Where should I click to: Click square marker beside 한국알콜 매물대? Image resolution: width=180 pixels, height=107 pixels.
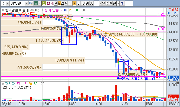pos(3,10)
